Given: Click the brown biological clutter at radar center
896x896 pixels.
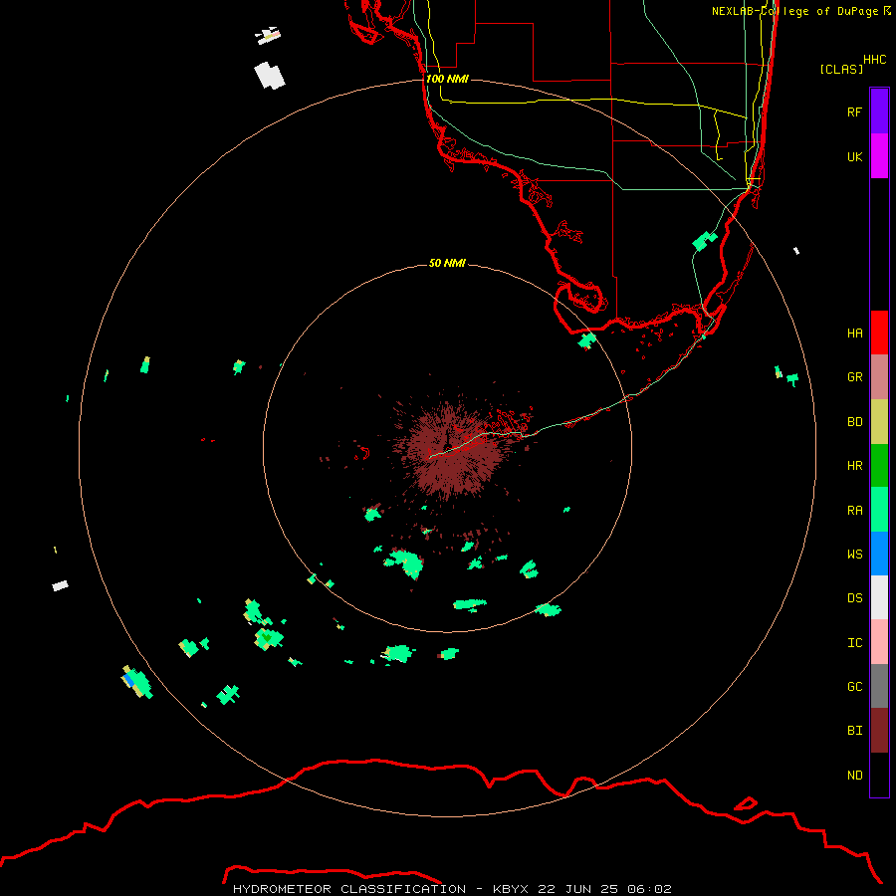Looking at the screenshot, I should pos(451,449).
